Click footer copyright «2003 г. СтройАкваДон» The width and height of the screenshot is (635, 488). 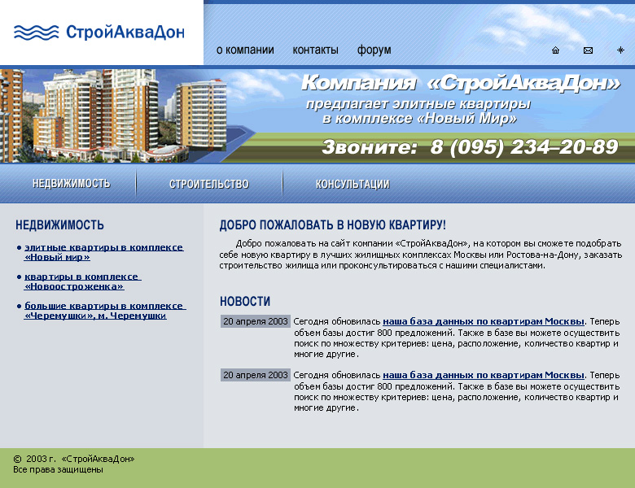point(74,459)
